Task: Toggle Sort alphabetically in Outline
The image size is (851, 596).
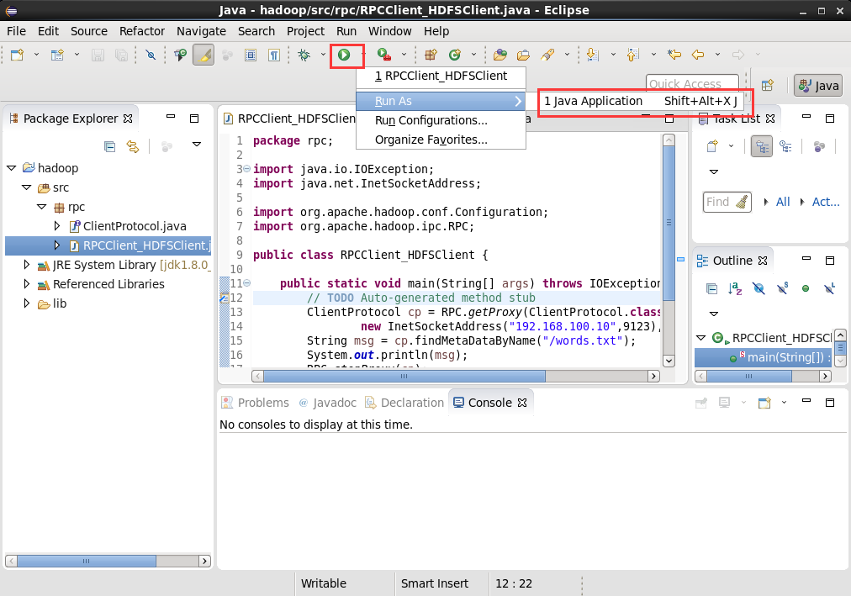Action: click(735, 288)
